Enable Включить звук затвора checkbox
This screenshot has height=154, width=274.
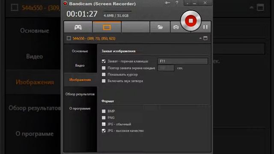coord(104,81)
